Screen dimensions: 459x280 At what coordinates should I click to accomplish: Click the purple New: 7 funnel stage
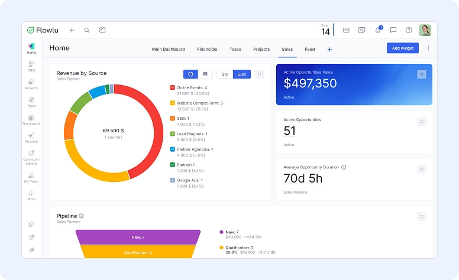138,237
